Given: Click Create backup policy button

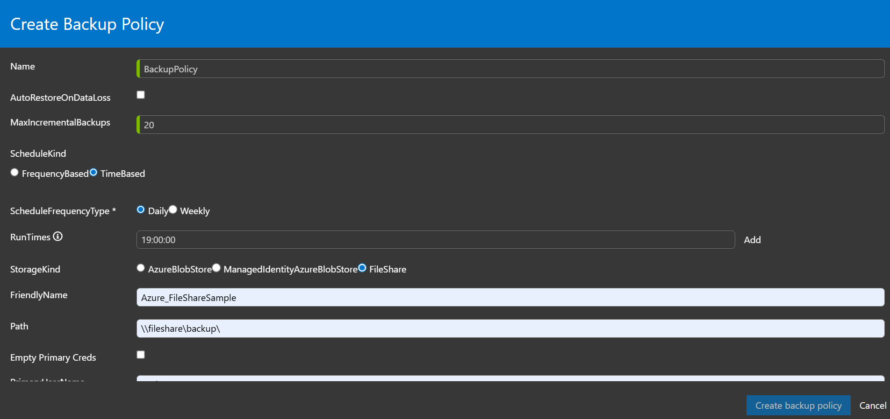Looking at the screenshot, I should [x=798, y=405].
